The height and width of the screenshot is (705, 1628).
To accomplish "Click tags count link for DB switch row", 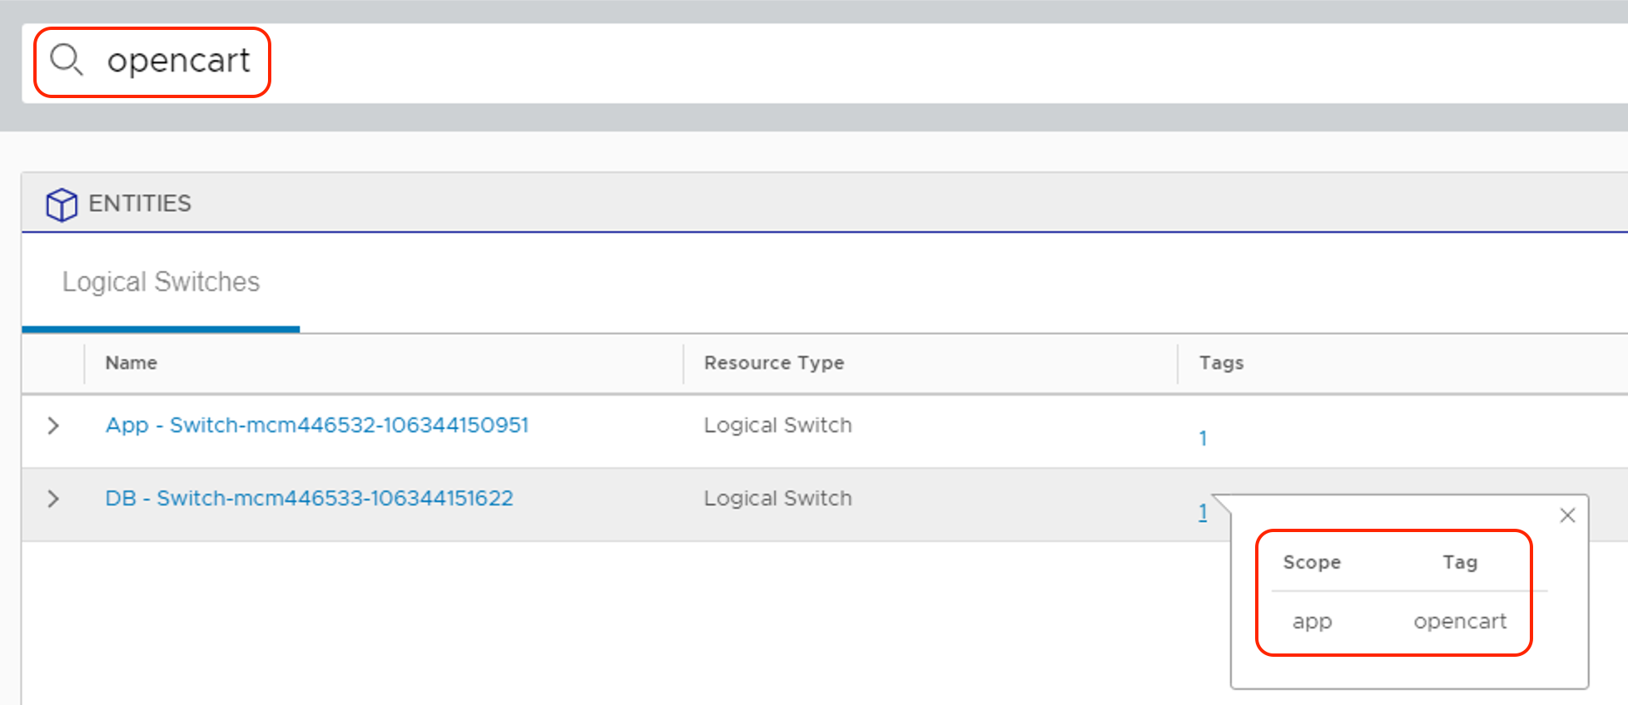I will coord(1203,512).
